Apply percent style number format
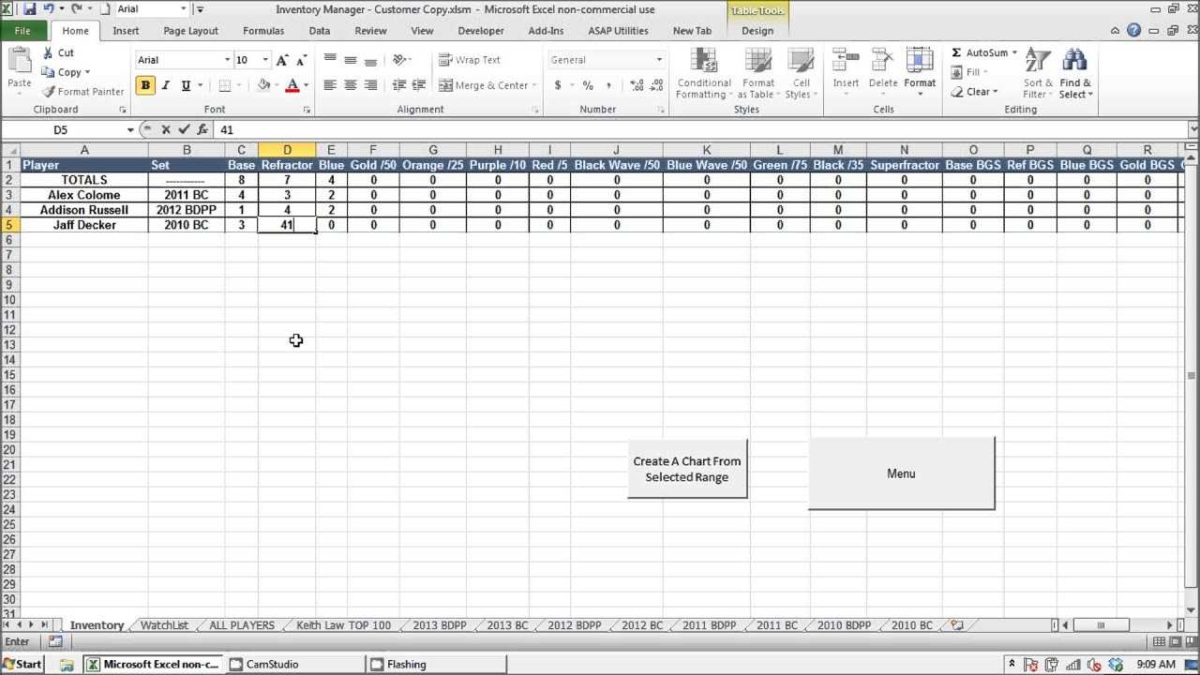Screen dimensions: 1200x675 click(x=588, y=85)
